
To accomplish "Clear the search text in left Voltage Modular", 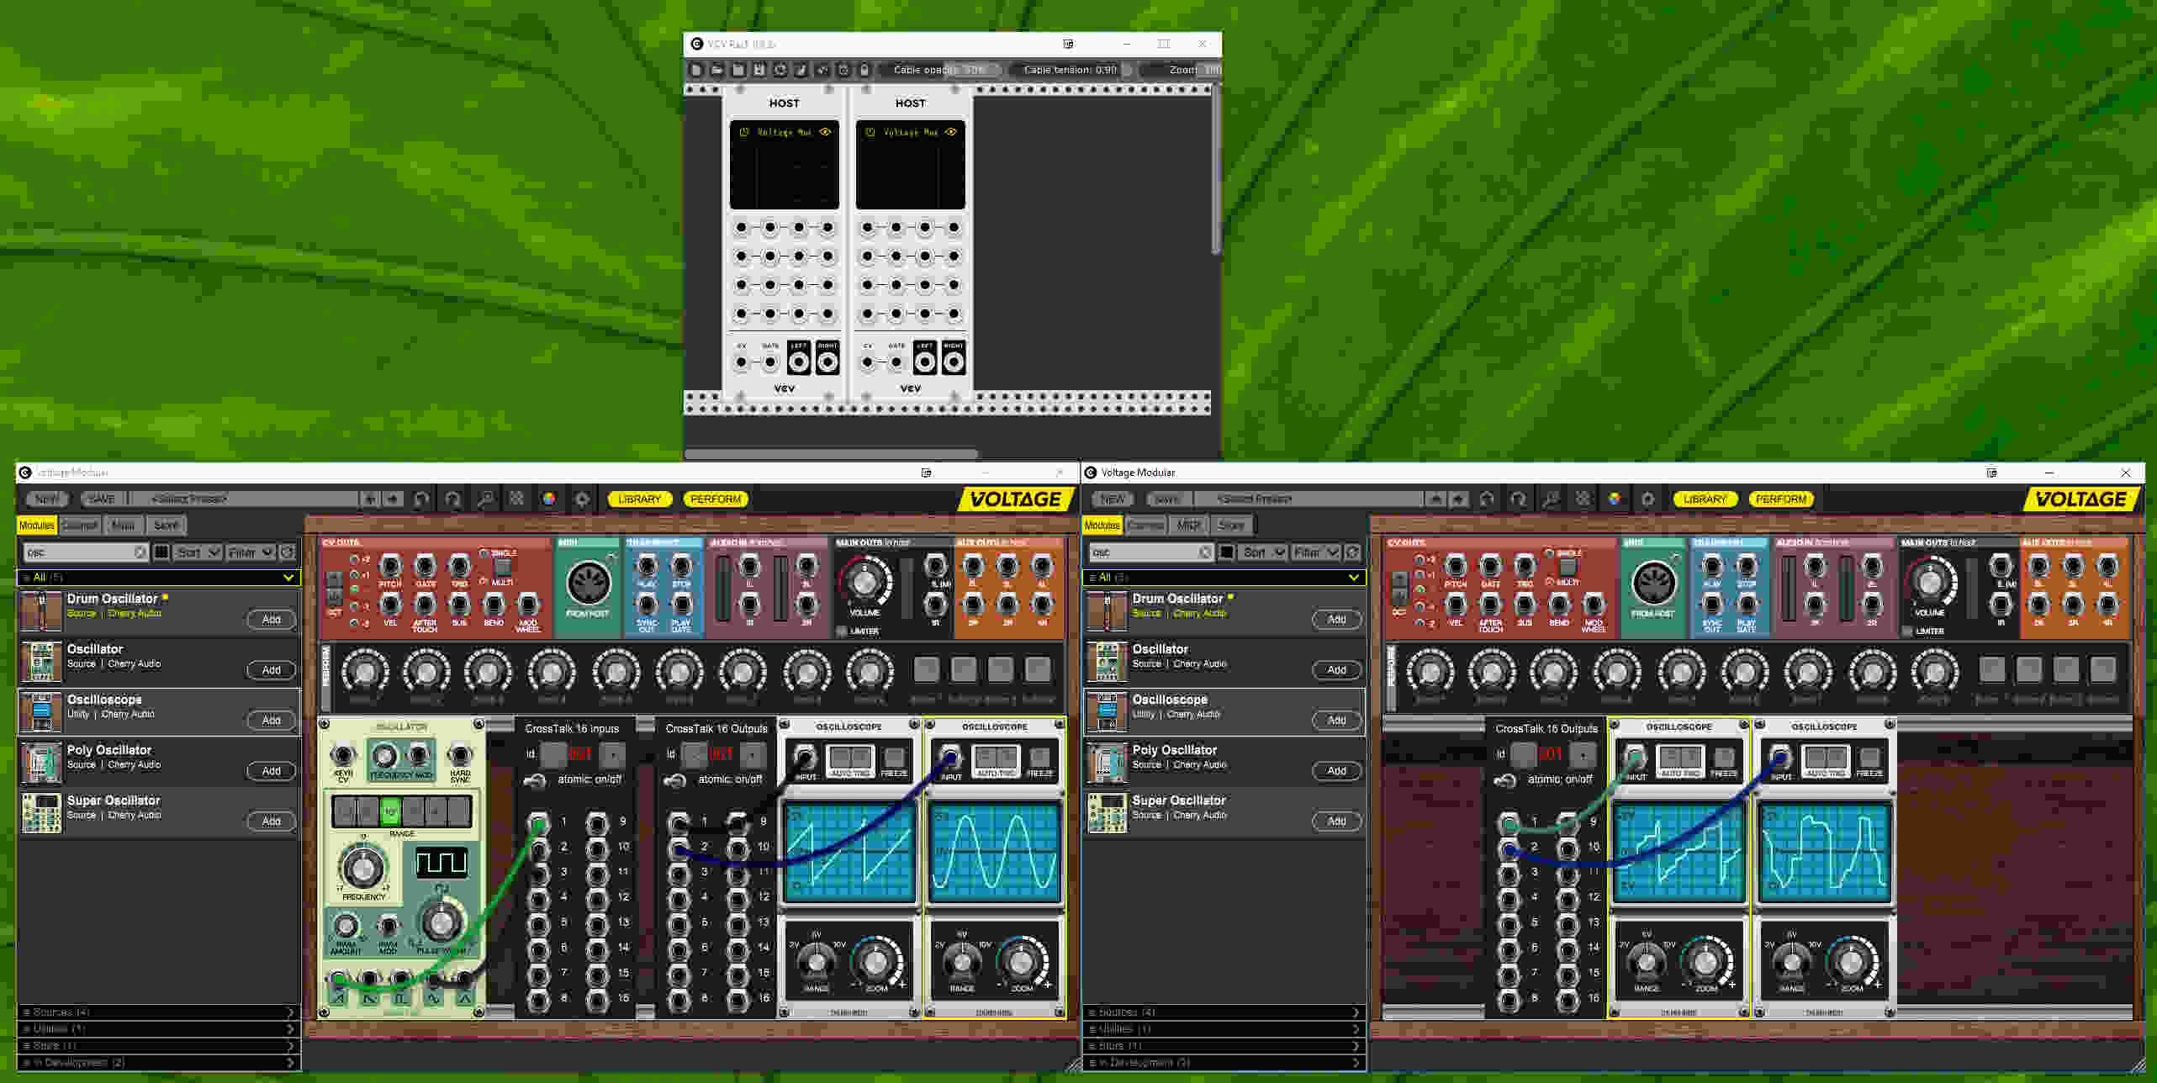I will [x=140, y=552].
